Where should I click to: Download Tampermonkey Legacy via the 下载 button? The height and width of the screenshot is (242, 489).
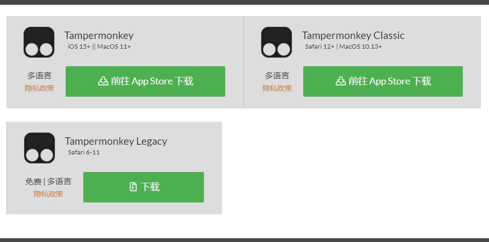(x=144, y=187)
